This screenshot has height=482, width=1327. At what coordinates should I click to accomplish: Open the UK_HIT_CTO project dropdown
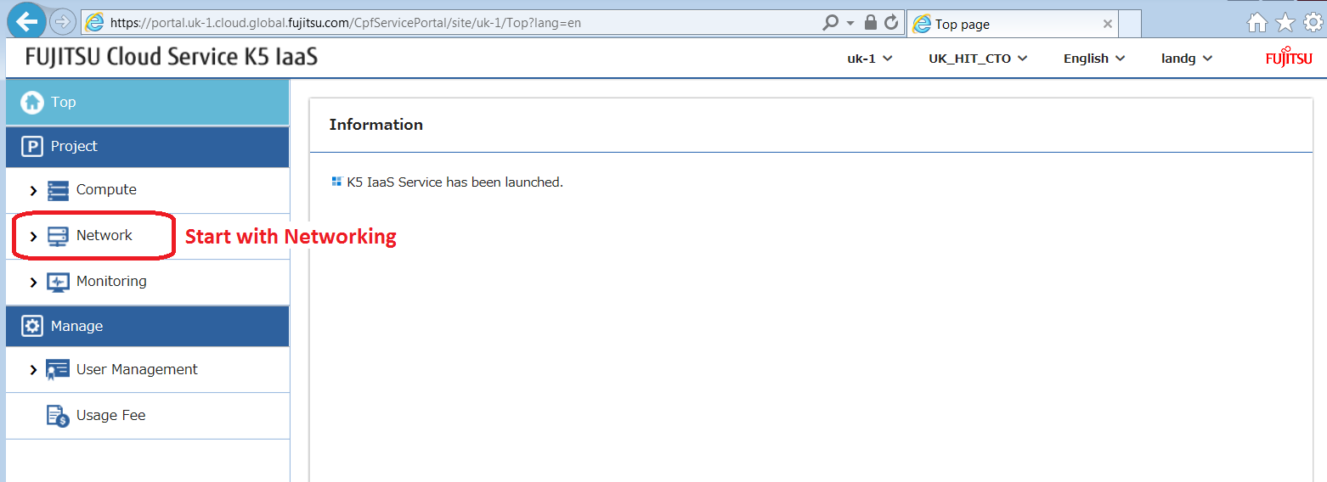(978, 59)
